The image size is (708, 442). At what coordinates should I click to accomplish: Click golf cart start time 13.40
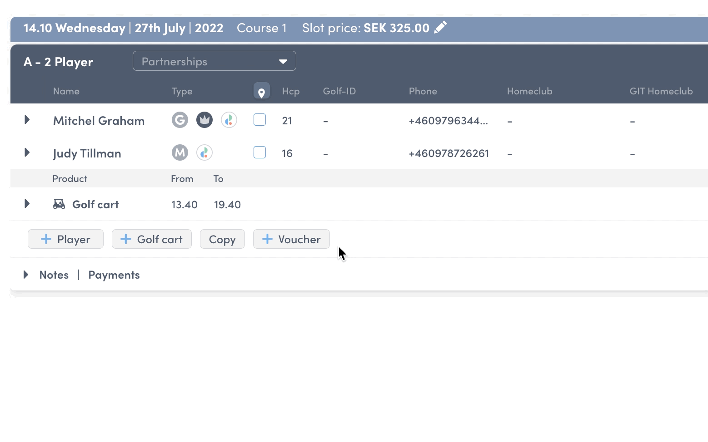point(184,204)
